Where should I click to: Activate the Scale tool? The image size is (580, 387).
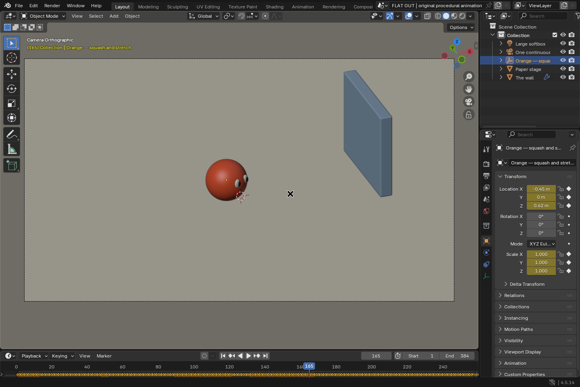(12, 103)
